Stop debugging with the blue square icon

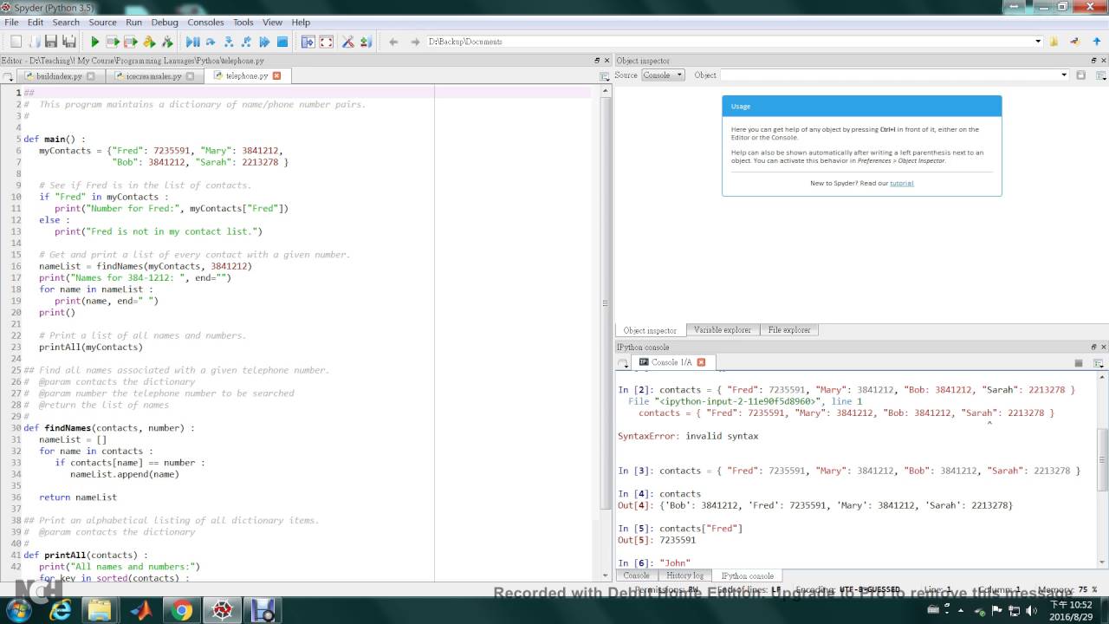click(282, 42)
